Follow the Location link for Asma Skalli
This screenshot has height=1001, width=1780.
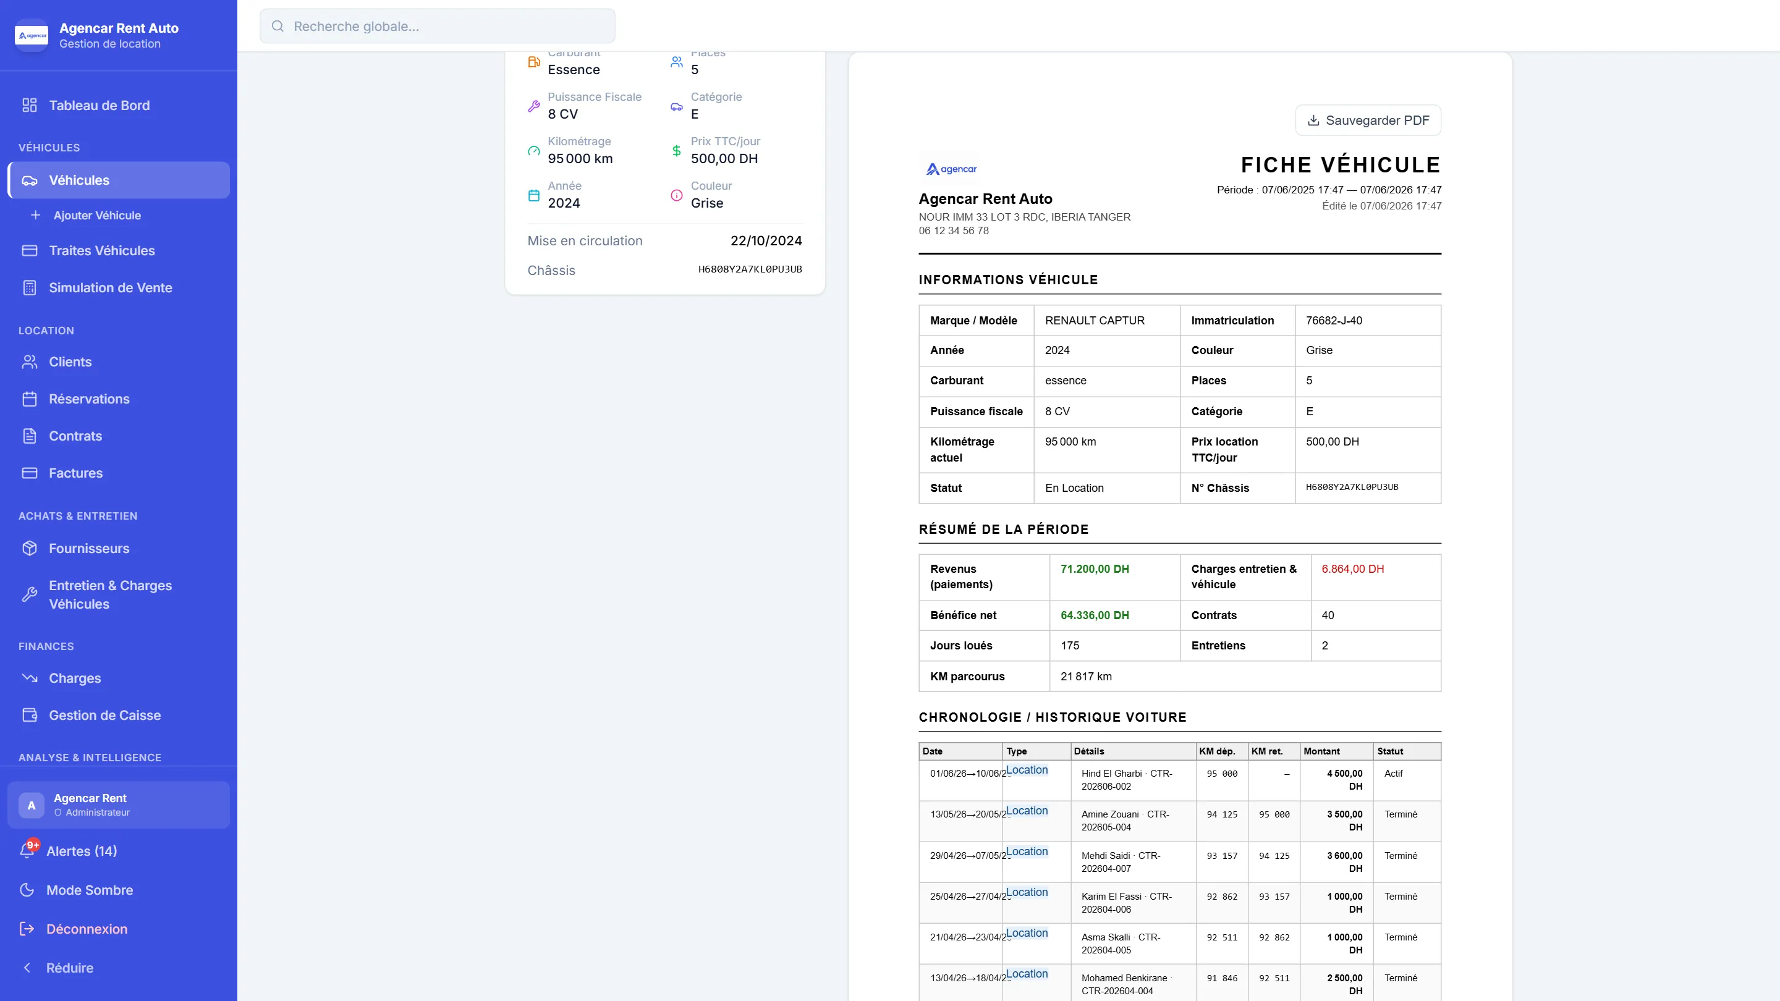pyautogui.click(x=1027, y=933)
